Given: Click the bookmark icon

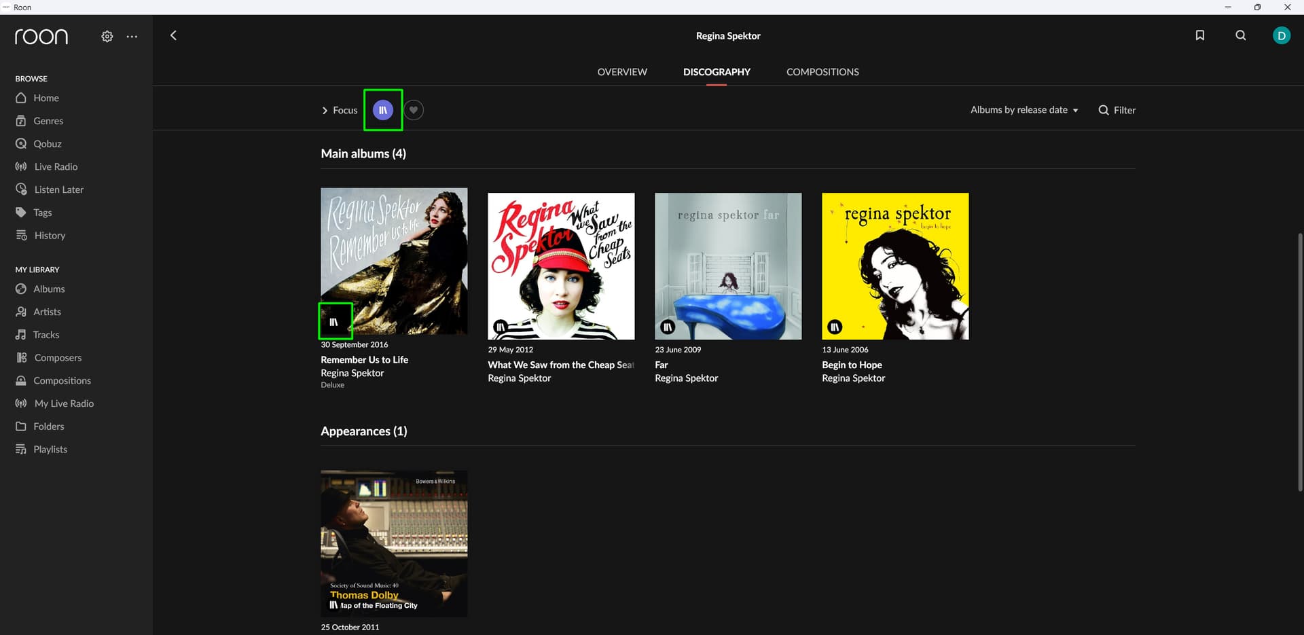Looking at the screenshot, I should [x=1200, y=35].
